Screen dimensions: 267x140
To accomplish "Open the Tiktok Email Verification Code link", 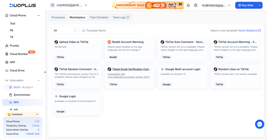I will (x=131, y=69).
